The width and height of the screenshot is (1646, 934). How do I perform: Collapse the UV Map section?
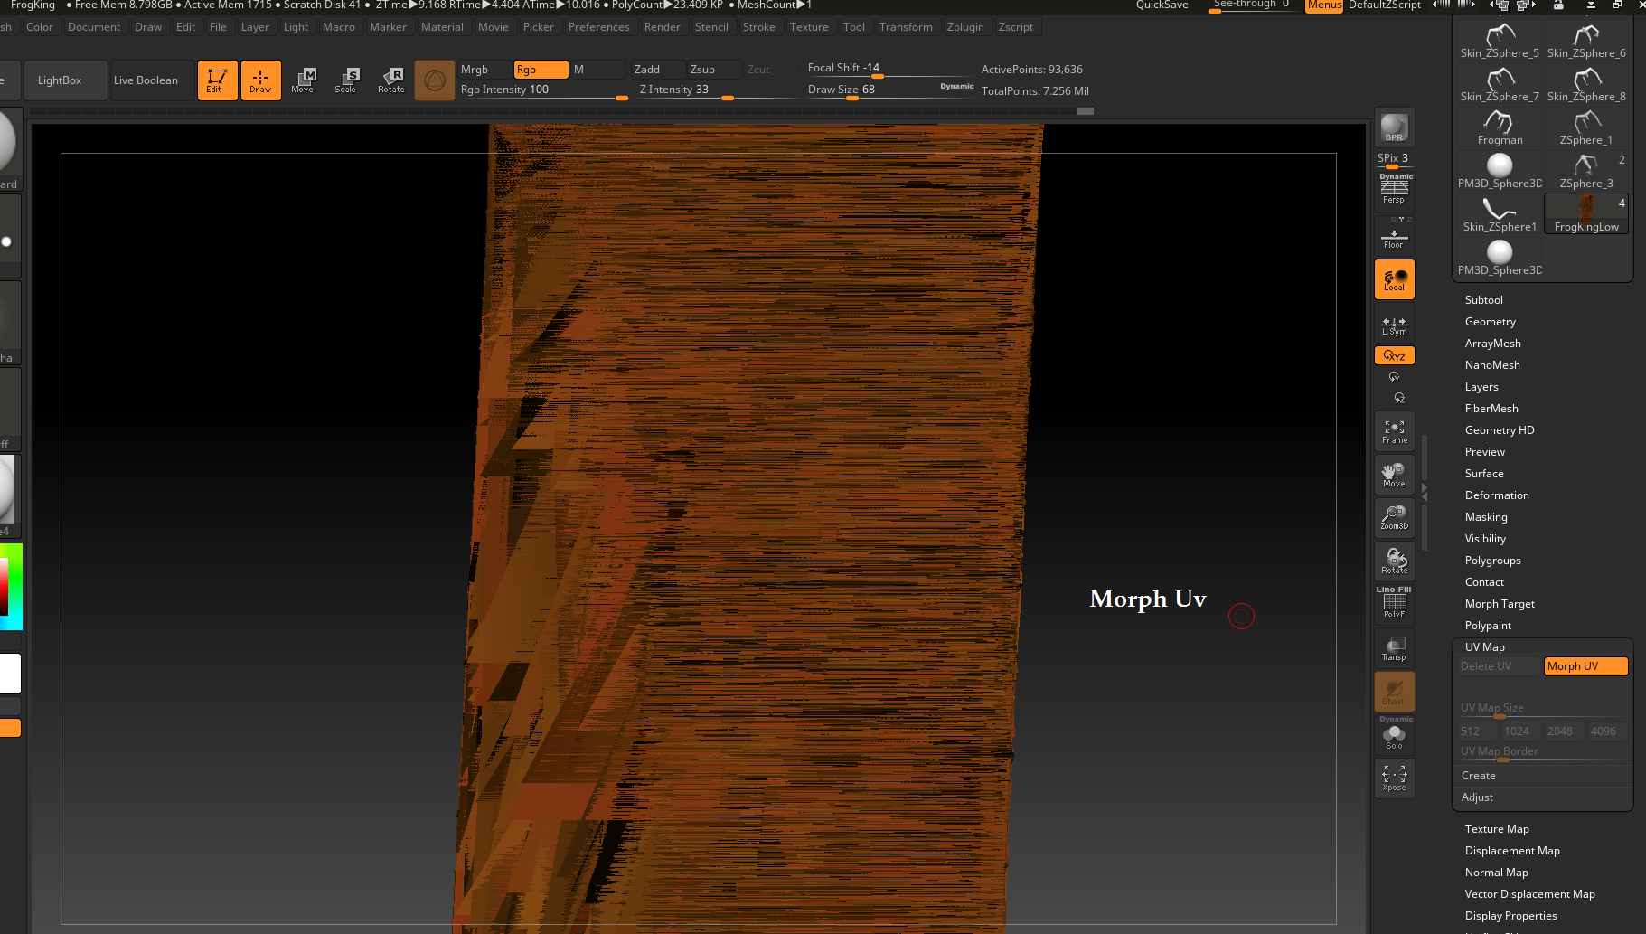[1484, 647]
